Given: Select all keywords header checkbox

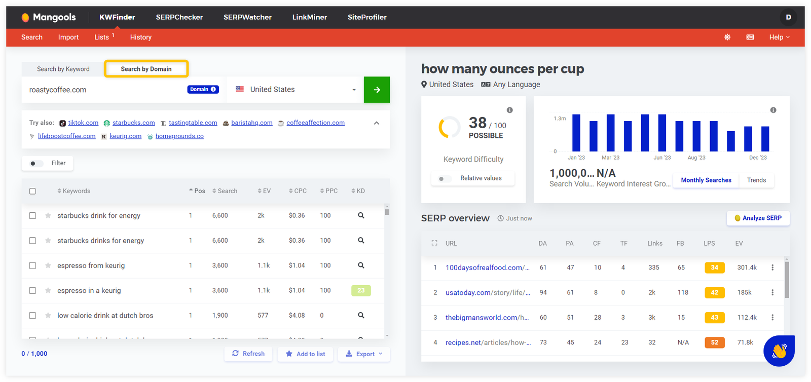Looking at the screenshot, I should [x=32, y=191].
